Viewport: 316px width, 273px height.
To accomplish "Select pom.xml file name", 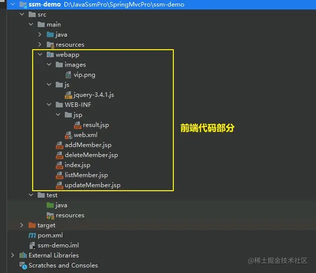I will (x=50, y=235).
